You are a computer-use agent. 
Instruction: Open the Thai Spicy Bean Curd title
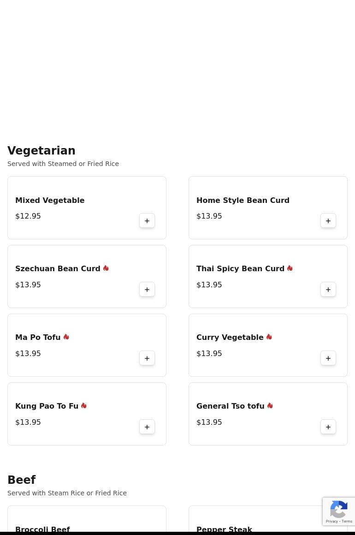pyautogui.click(x=240, y=268)
